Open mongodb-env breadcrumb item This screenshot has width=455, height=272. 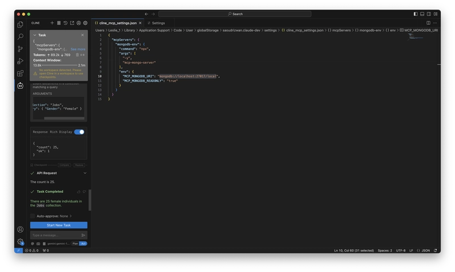click(368, 30)
